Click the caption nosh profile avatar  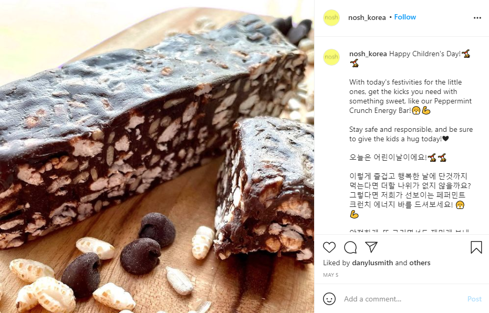(x=331, y=57)
